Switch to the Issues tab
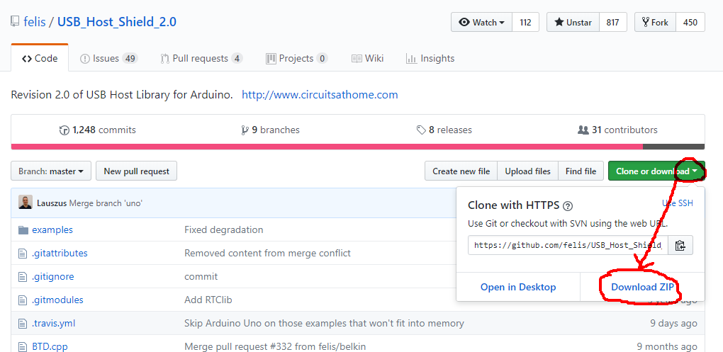 pos(108,58)
